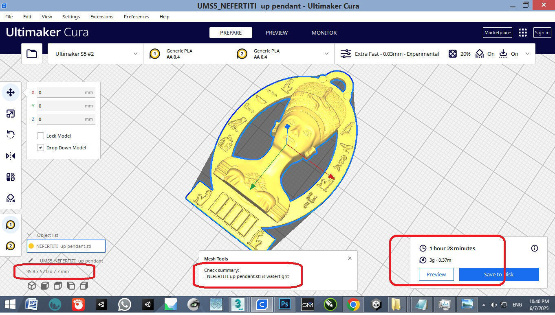Image resolution: width=555 pixels, height=315 pixels.
Task: Click the Save to Disk button
Action: [x=499, y=274]
